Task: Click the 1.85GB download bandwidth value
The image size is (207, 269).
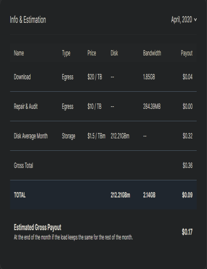Action: [x=149, y=77]
